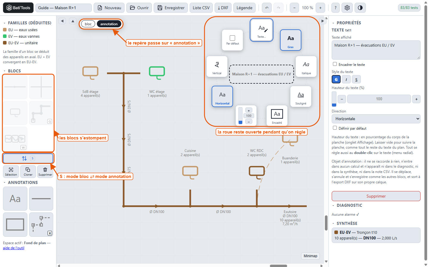The width and height of the screenshot is (428, 267).
Task: Choose Italique in the radial wheel
Action: [306, 66]
